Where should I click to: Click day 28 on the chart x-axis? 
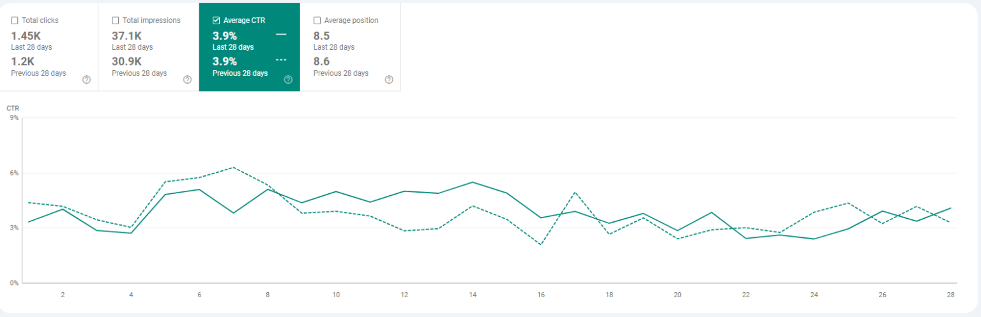coord(950,295)
